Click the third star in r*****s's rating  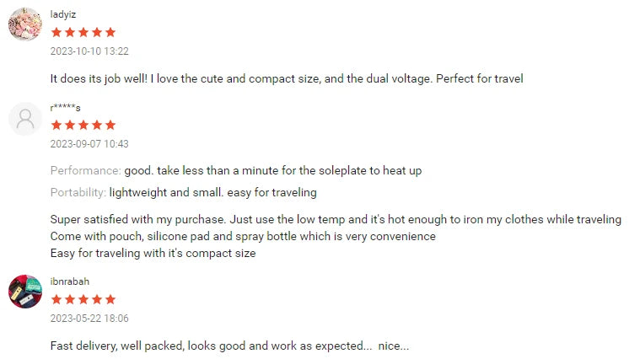tap(83, 126)
